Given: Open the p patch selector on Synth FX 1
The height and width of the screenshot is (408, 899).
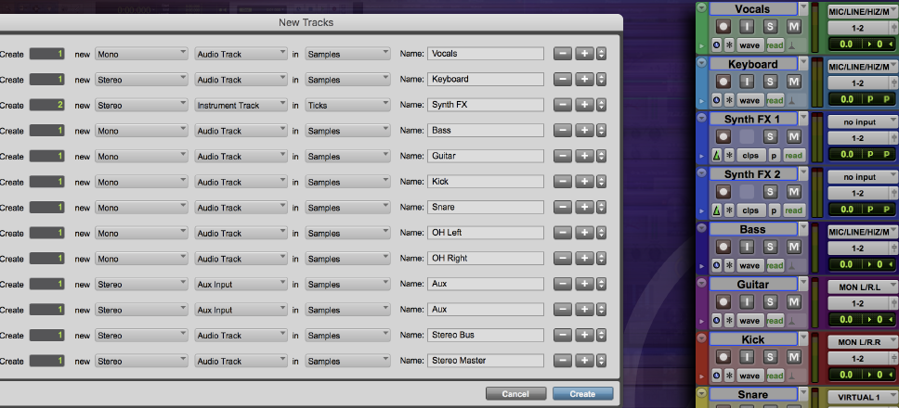Looking at the screenshot, I should 774,156.
